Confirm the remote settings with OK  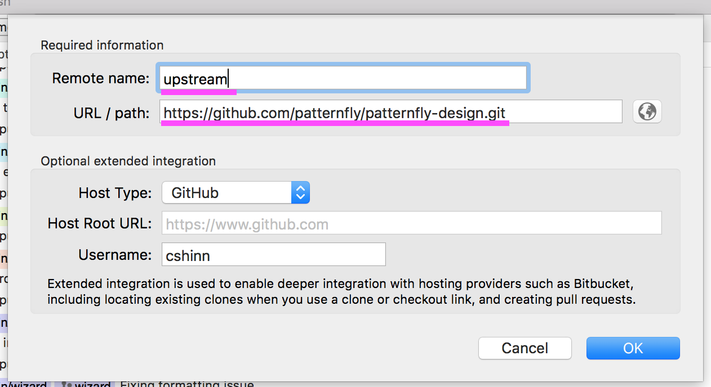point(633,348)
